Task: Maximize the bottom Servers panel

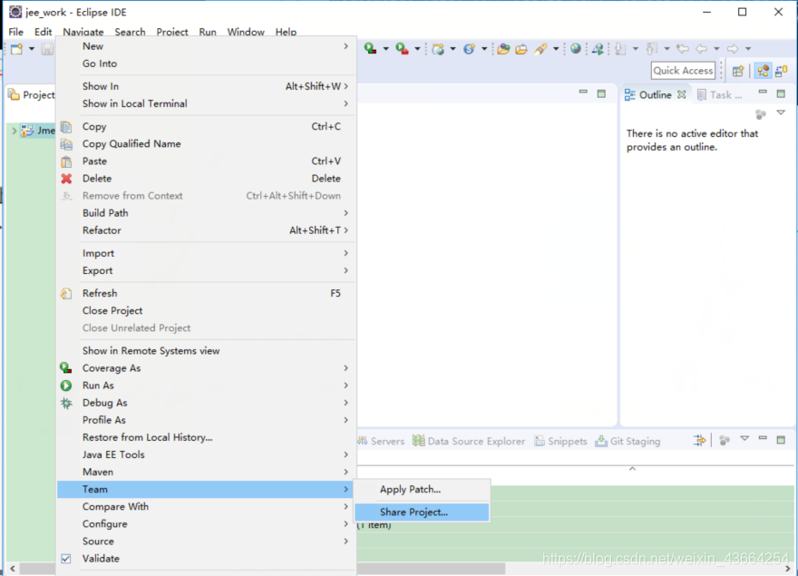Action: pyautogui.click(x=781, y=440)
